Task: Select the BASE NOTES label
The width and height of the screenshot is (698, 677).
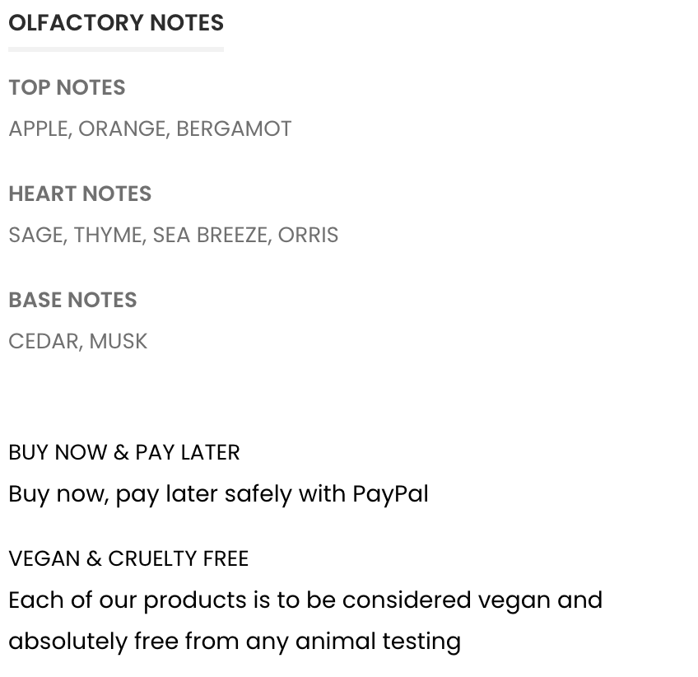Action: [x=72, y=300]
